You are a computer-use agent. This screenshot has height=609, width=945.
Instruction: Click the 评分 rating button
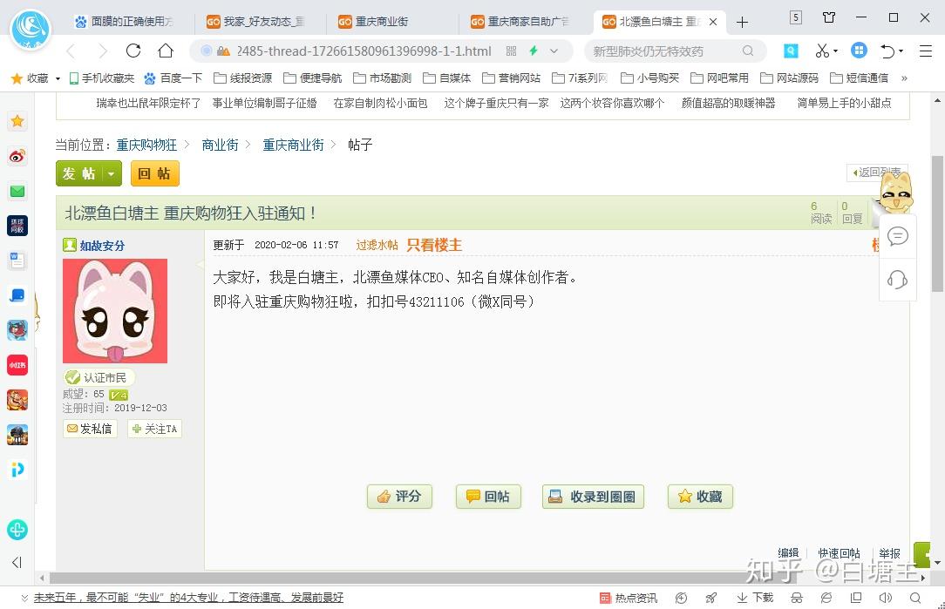click(399, 497)
